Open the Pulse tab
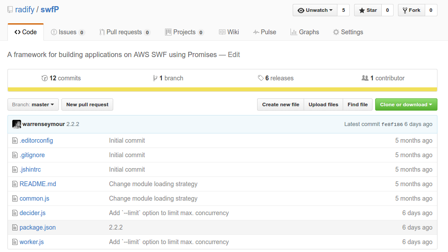448x252 pixels. coord(265,32)
